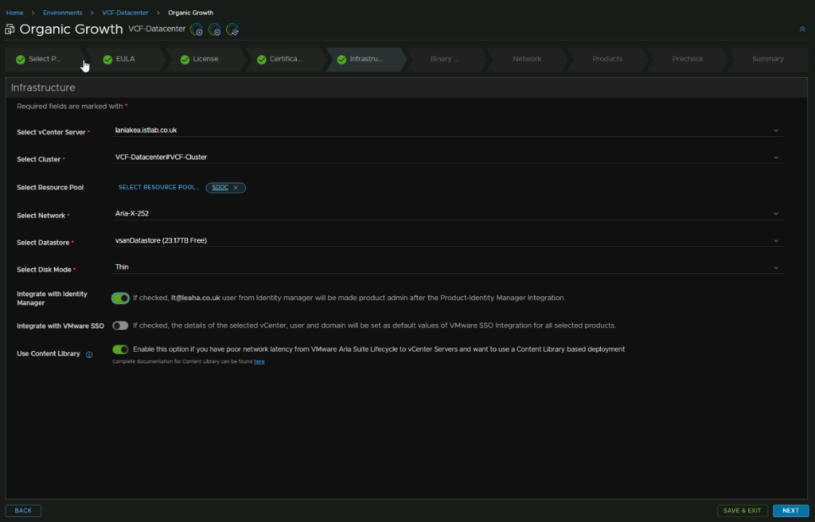Viewport: 815px width, 522px height.
Task: Click the second product icon in header
Action: pyautogui.click(x=215, y=29)
